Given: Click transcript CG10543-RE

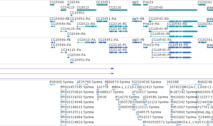Looking at the screenshot, I should [172, 36].
